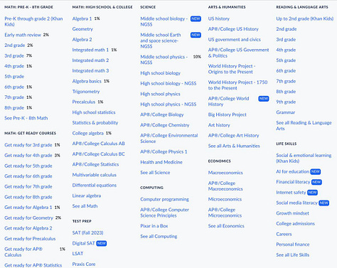Viewport: 337px width, 268px height.
Task: Open College admissions course
Action: [x=295, y=224]
